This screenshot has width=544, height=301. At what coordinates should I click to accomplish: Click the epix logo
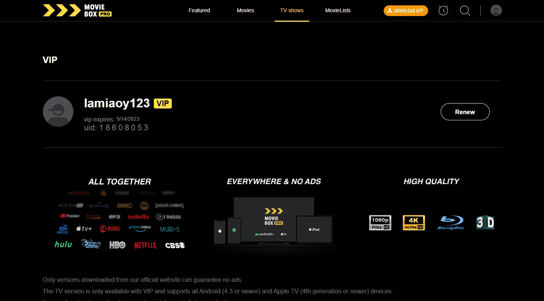point(115,217)
